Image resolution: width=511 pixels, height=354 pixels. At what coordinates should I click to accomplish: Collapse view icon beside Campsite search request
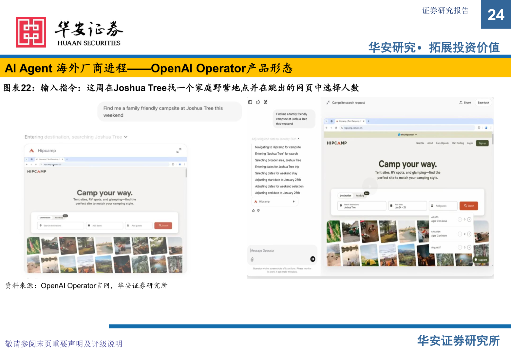tap(328, 103)
